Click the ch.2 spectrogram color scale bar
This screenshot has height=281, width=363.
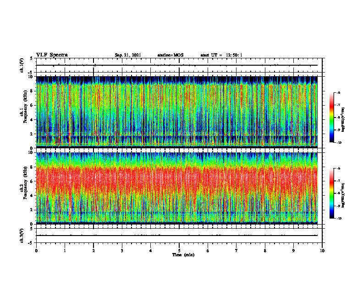[331, 193]
